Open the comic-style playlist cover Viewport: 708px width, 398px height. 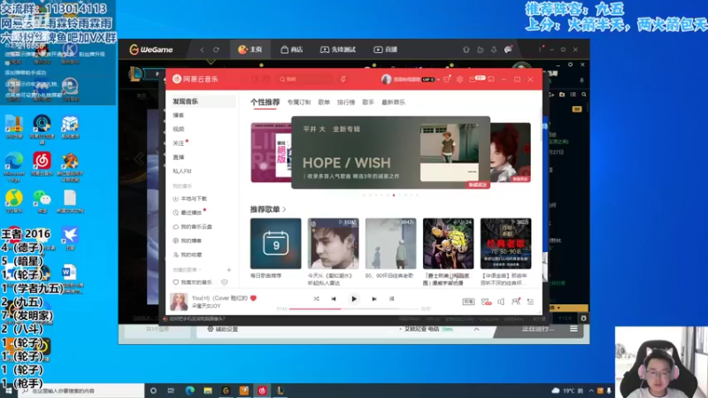click(x=449, y=244)
